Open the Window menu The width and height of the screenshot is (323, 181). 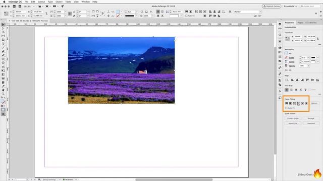click(85, 2)
